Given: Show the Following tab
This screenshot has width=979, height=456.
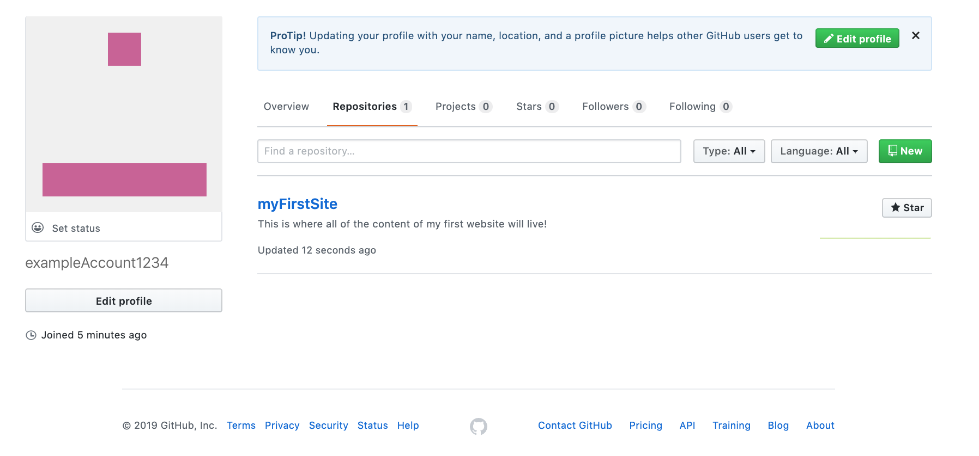Looking at the screenshot, I should [x=700, y=107].
